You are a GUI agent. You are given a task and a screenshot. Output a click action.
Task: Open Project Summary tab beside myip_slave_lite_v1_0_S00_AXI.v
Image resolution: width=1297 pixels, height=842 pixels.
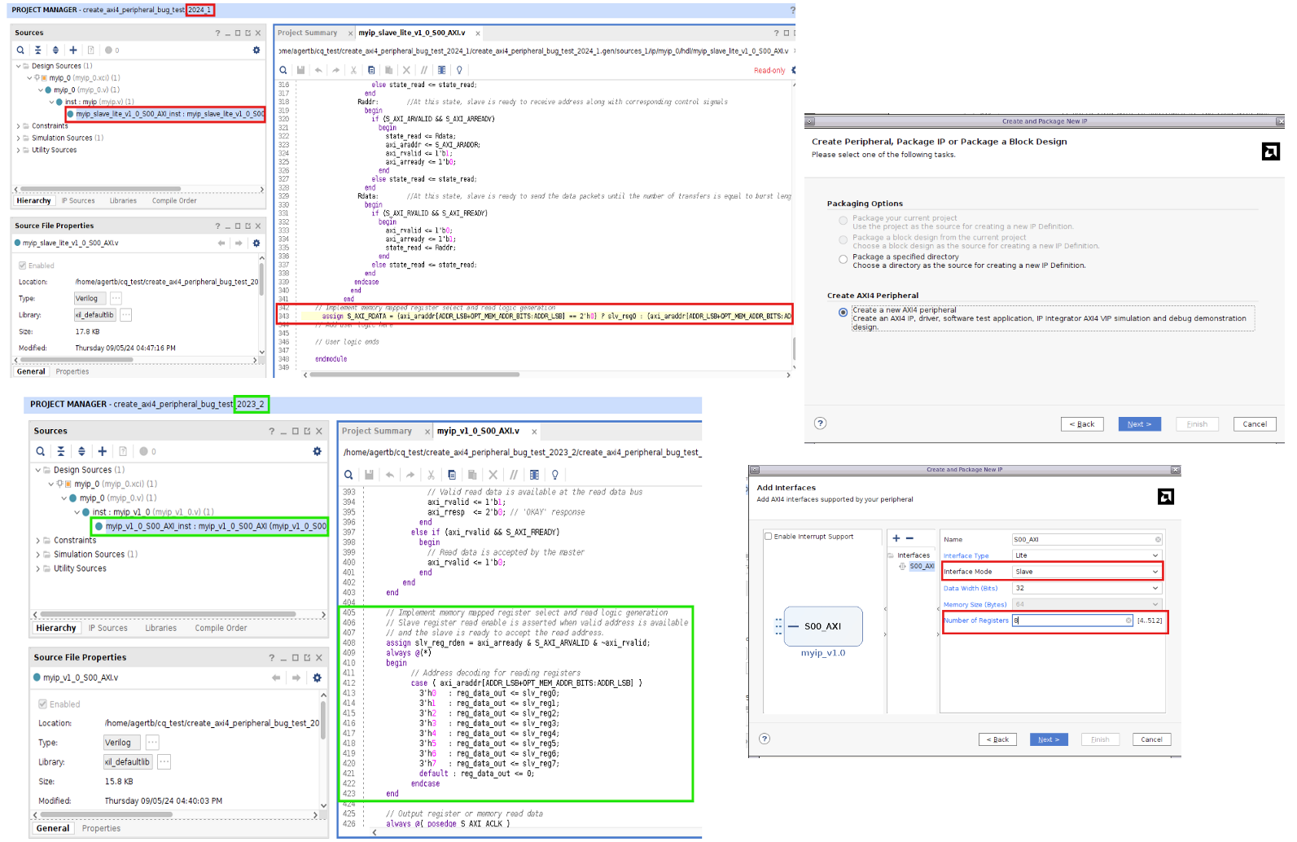pyautogui.click(x=308, y=33)
